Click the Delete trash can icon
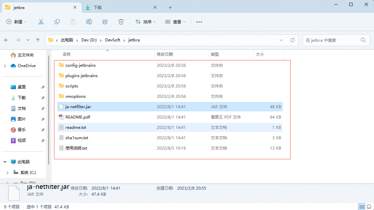Screen dimensions: 374x210 pyautogui.click(x=121, y=22)
